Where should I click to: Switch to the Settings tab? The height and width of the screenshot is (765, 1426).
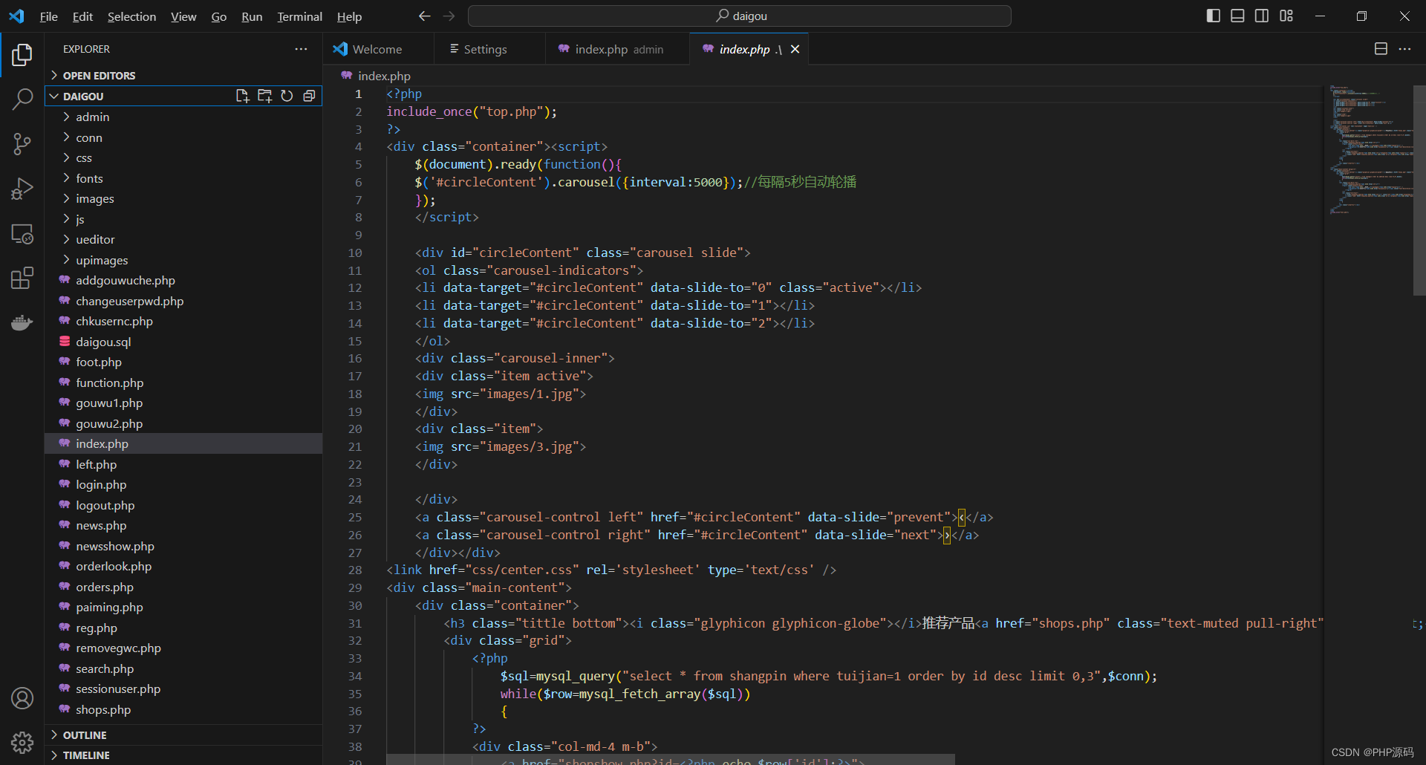tap(489, 49)
